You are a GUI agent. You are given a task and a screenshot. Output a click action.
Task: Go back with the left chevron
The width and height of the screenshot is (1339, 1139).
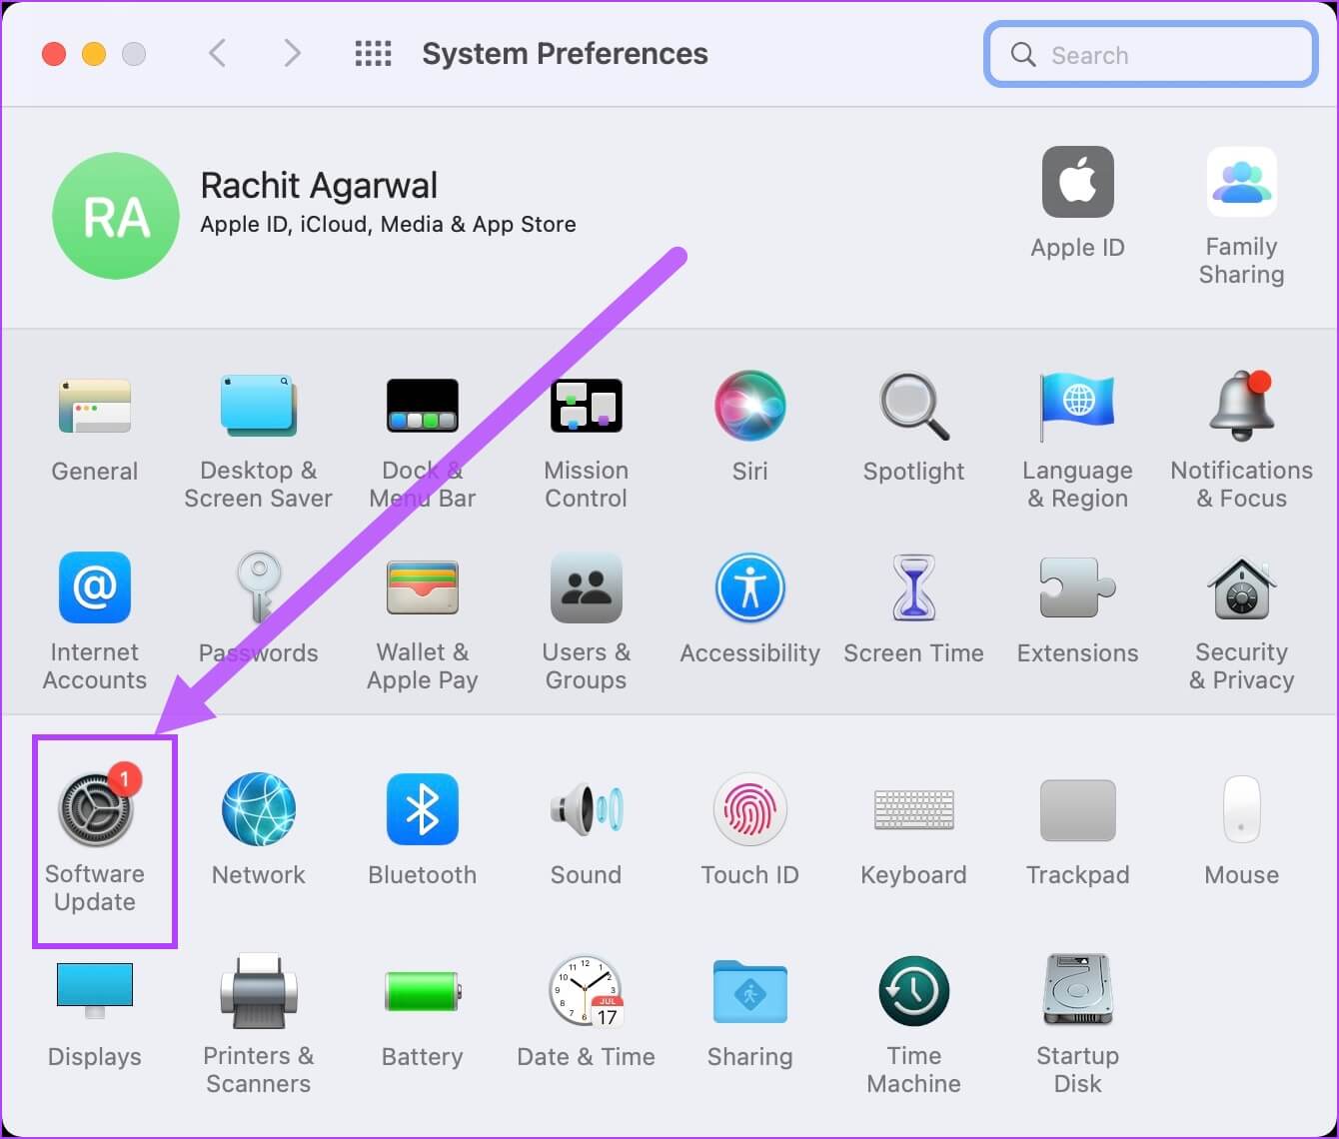coord(217,53)
